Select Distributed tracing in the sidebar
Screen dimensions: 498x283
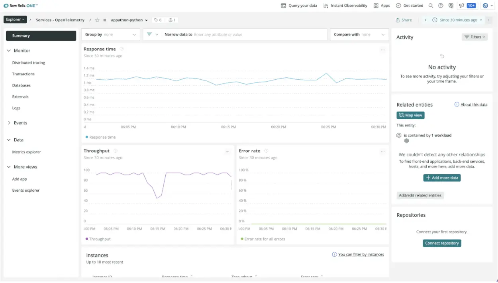coord(28,63)
